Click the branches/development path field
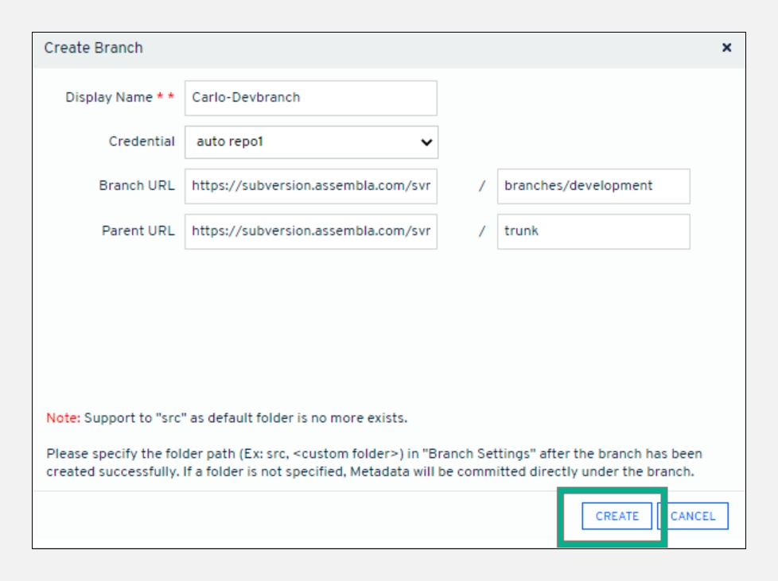The width and height of the screenshot is (778, 581). coord(593,186)
